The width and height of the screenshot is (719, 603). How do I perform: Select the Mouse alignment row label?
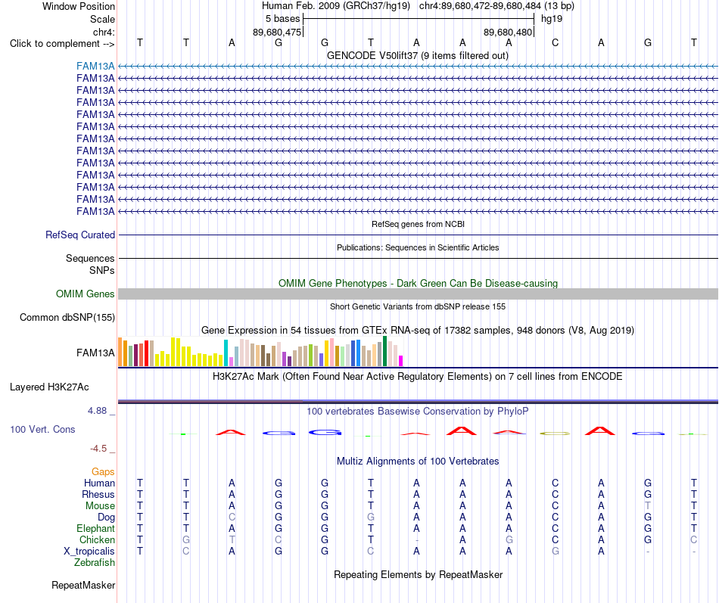pyautogui.click(x=100, y=506)
